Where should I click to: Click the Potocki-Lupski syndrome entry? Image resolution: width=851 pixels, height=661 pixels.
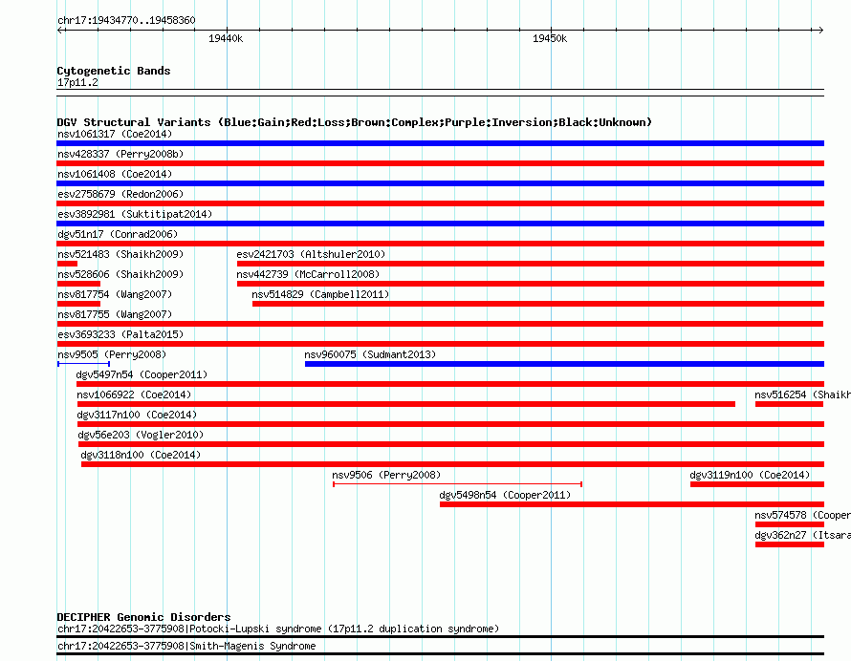click(x=278, y=629)
